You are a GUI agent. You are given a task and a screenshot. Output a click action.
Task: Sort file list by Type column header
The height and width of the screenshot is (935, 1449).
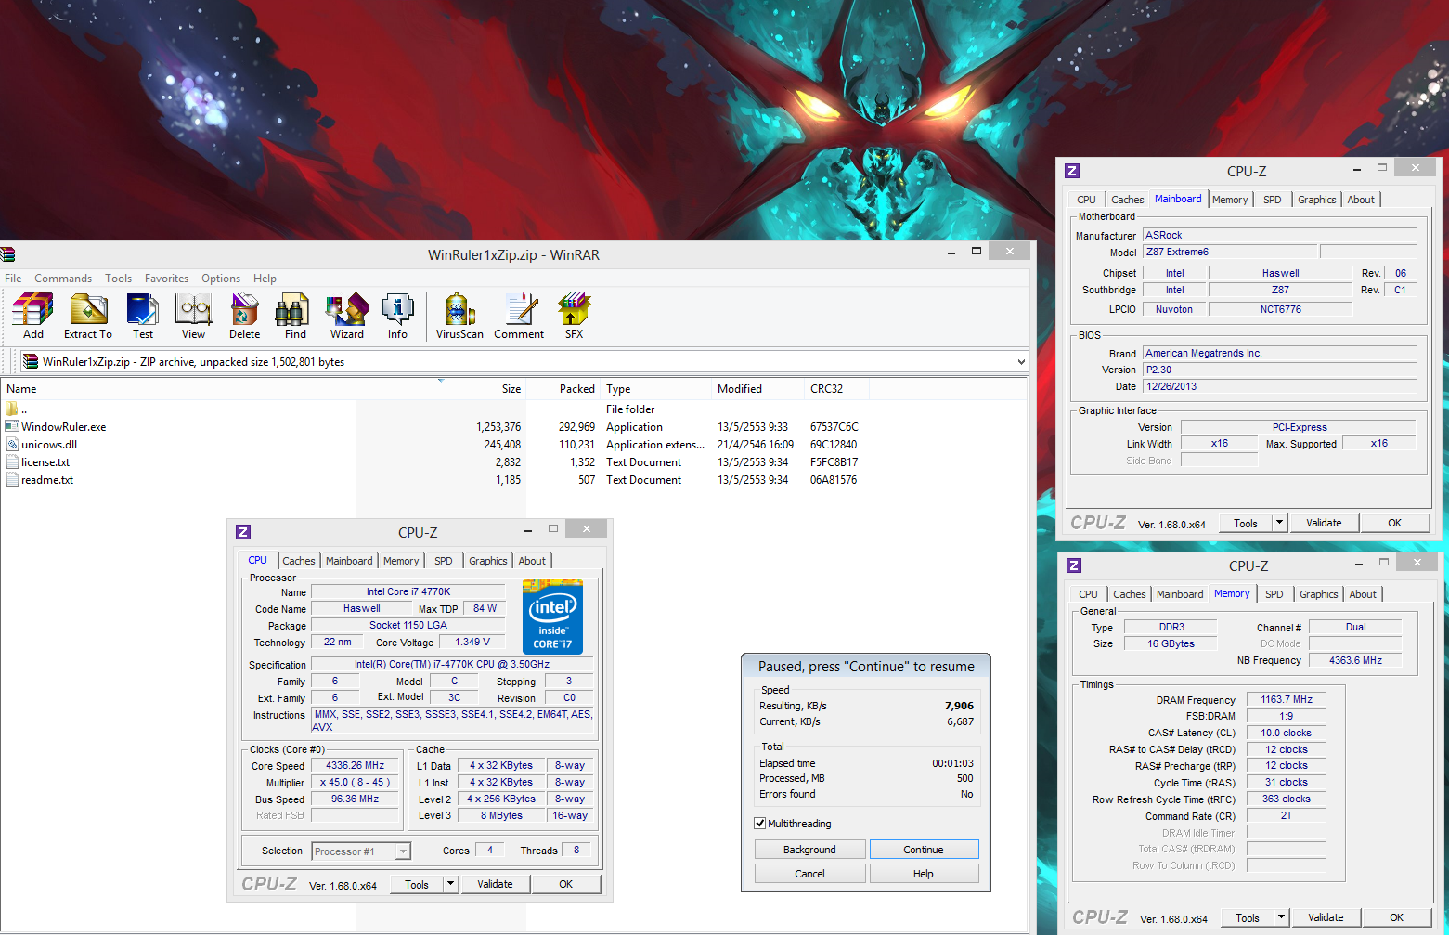[655, 389]
